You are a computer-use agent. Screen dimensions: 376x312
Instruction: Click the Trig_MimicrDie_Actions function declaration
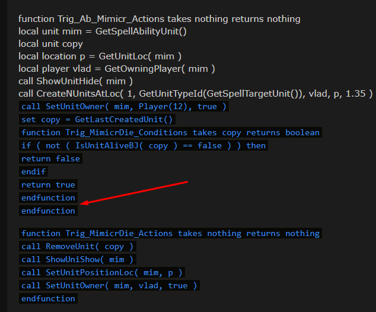point(170,233)
